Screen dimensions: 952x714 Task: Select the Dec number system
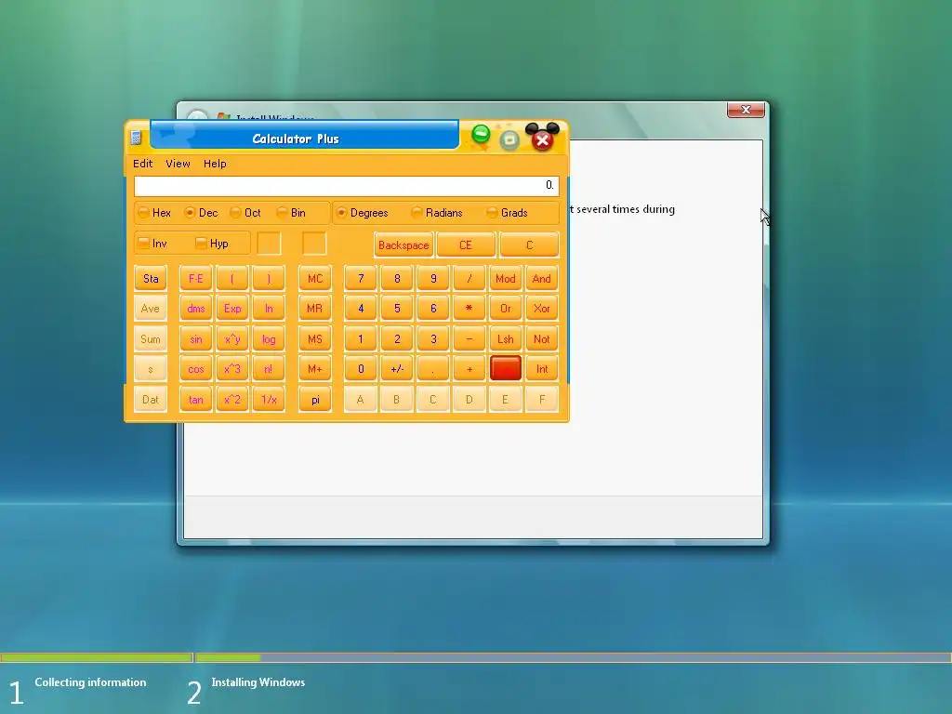tap(201, 213)
